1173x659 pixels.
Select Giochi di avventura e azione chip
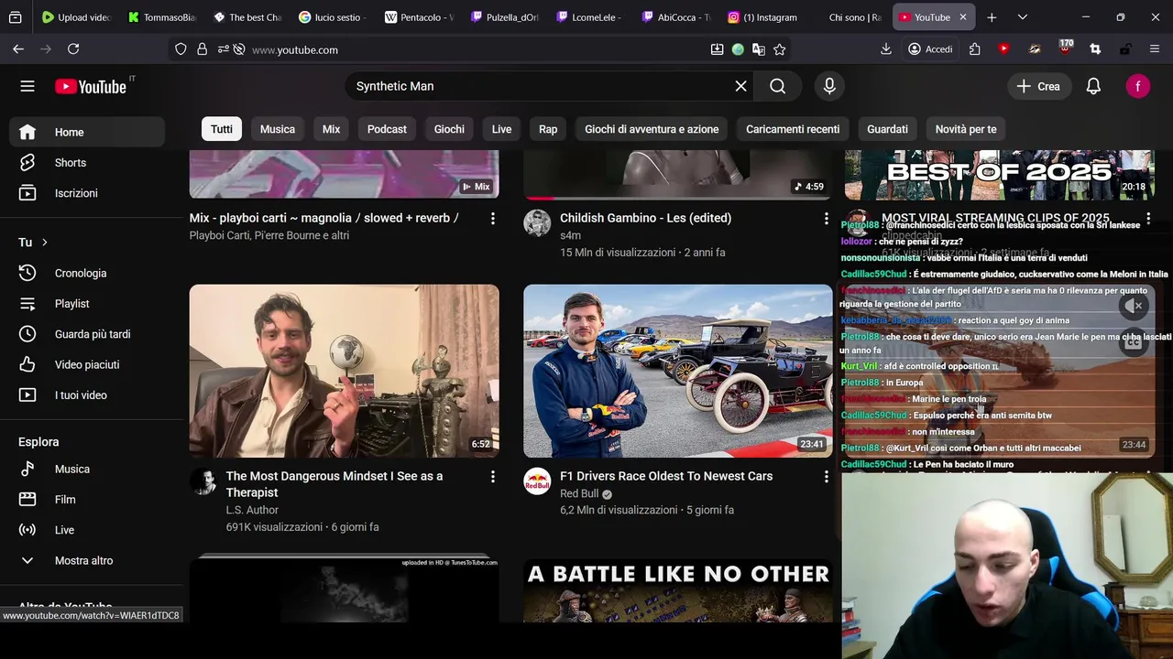click(652, 129)
